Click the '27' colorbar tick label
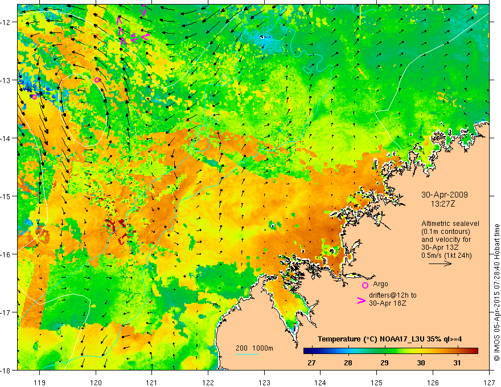Viewport: 501px width, 387px height. (x=311, y=363)
